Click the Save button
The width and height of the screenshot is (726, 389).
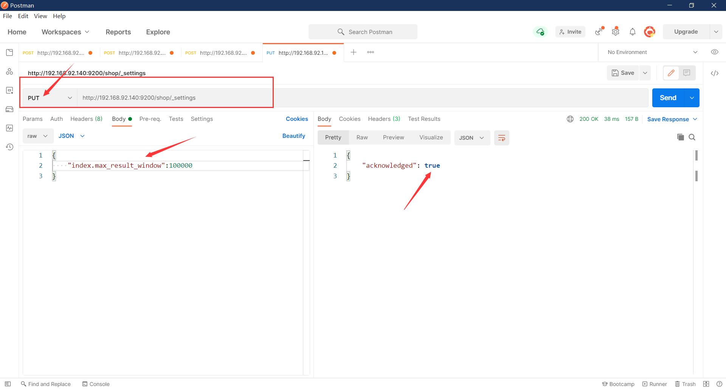coord(623,73)
